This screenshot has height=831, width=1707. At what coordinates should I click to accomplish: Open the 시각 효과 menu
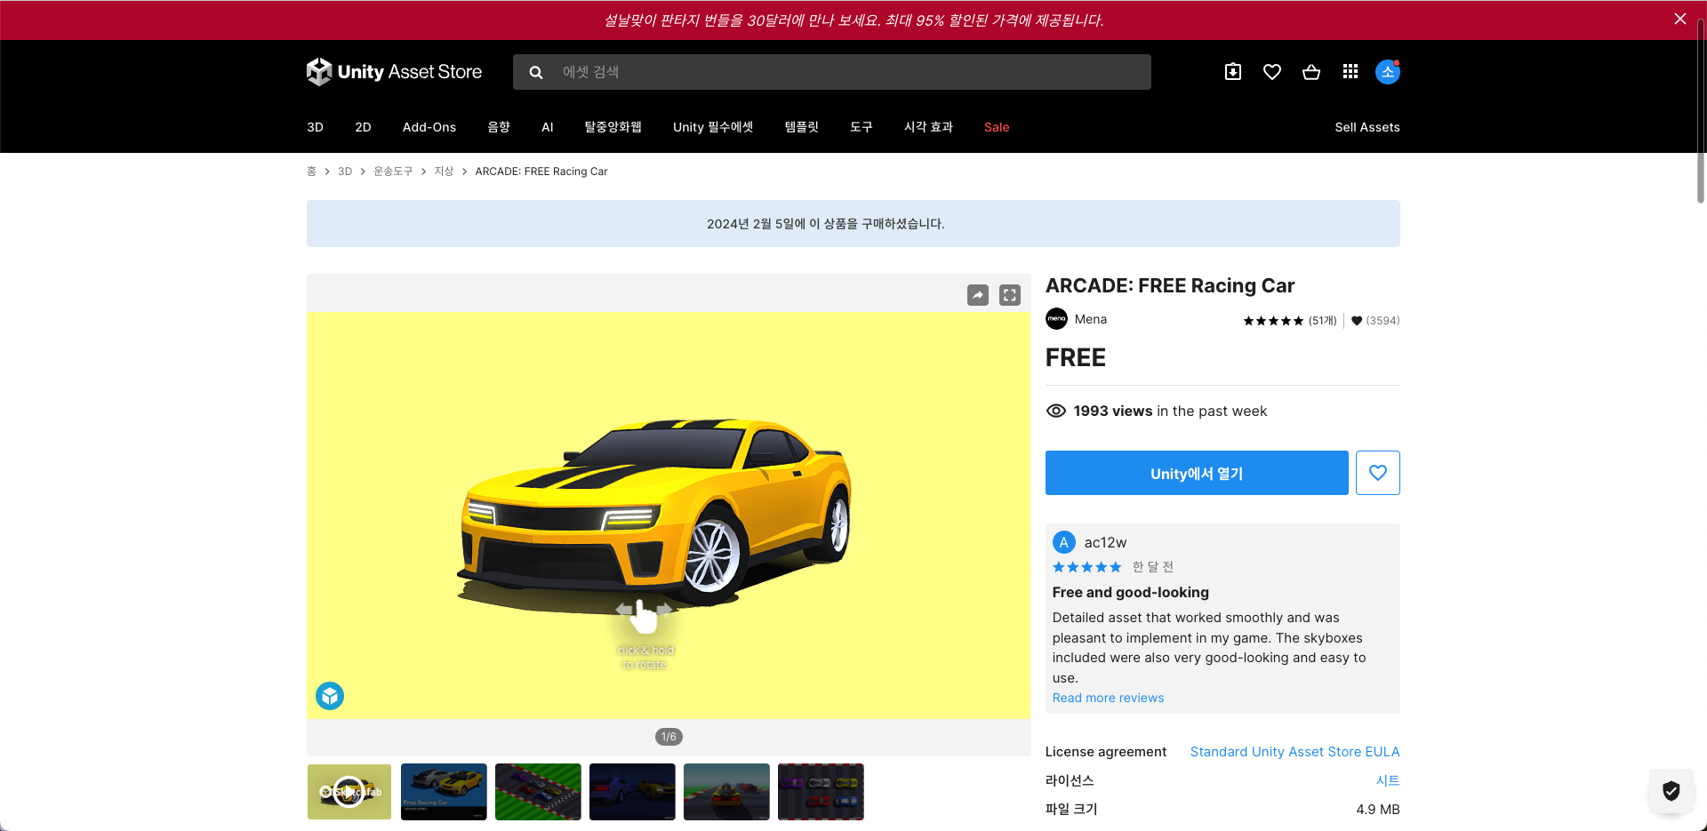click(929, 127)
